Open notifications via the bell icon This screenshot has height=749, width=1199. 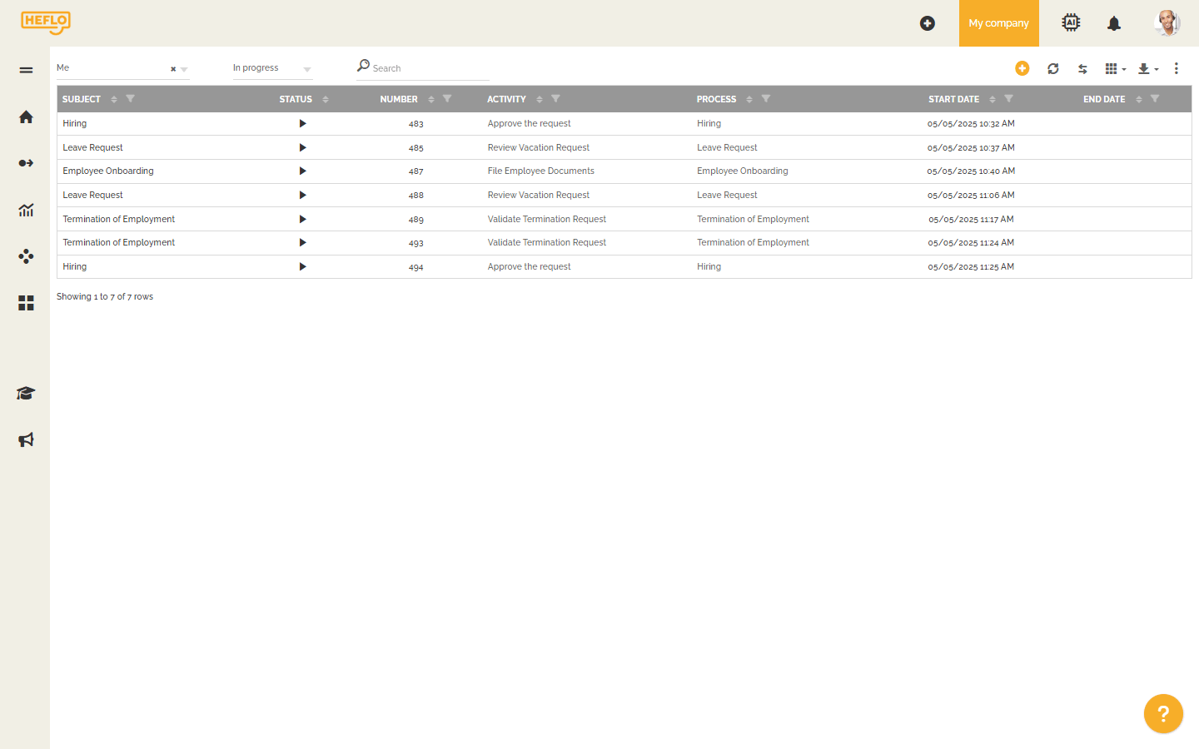[1114, 22]
